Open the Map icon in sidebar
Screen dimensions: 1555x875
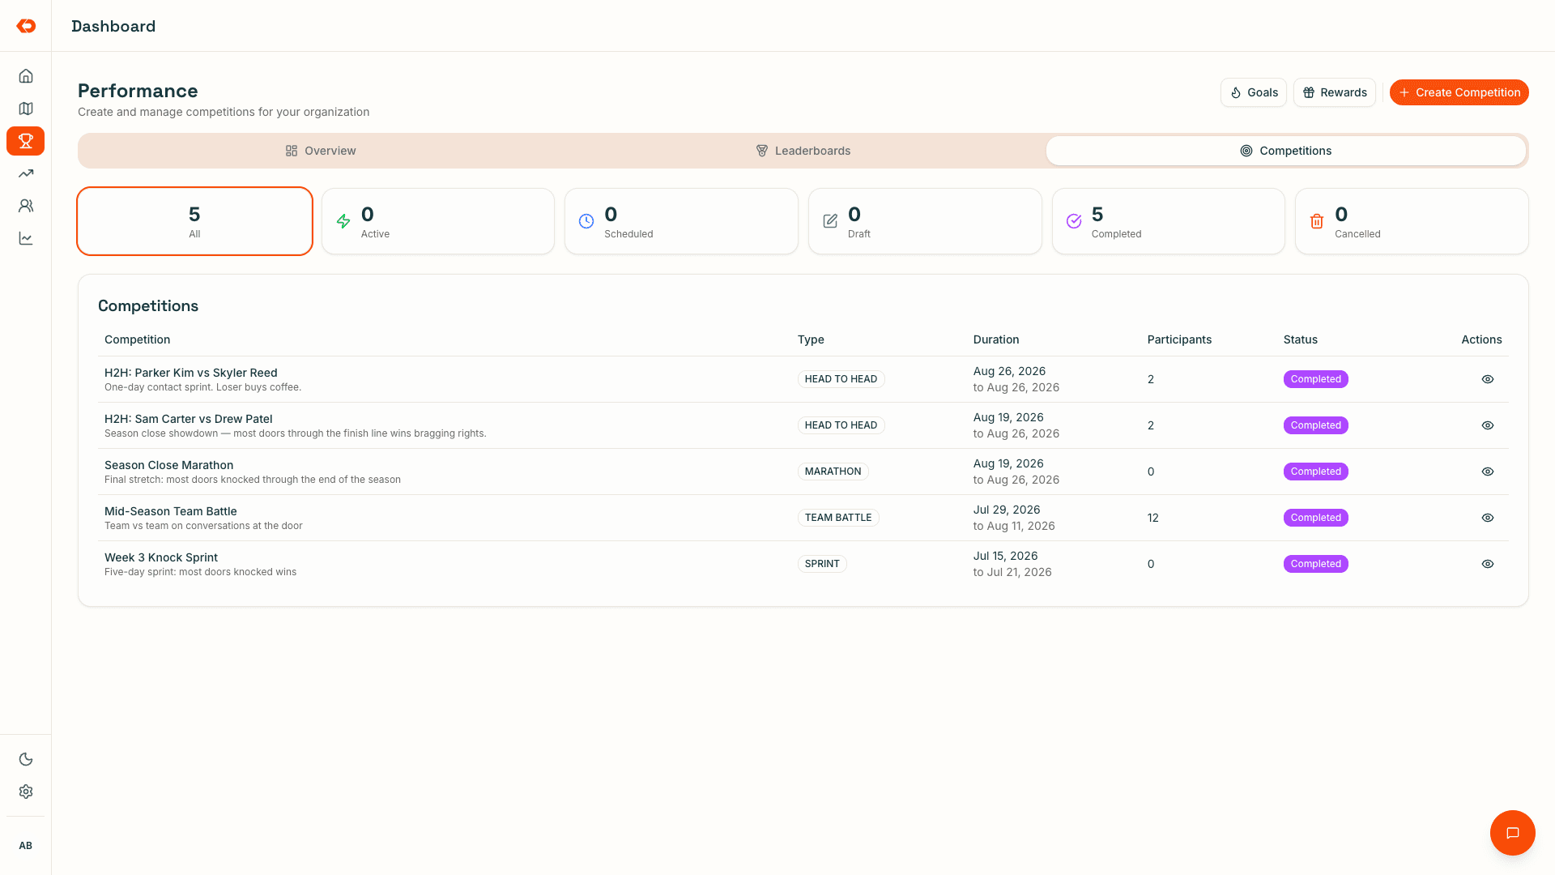tap(26, 109)
